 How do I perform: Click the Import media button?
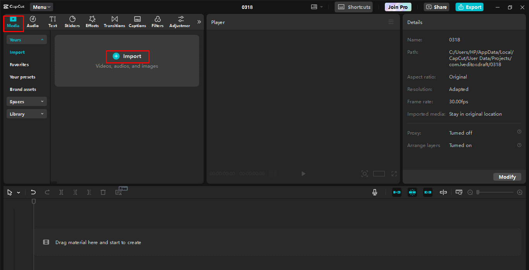coord(128,56)
